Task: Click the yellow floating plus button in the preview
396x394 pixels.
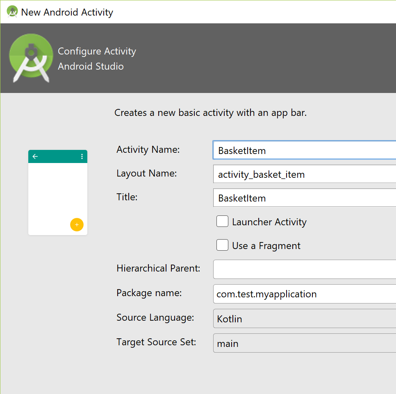Action: coord(77,224)
